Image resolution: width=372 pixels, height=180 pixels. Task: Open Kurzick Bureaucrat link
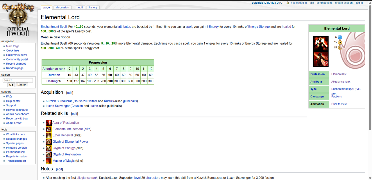[59, 101]
